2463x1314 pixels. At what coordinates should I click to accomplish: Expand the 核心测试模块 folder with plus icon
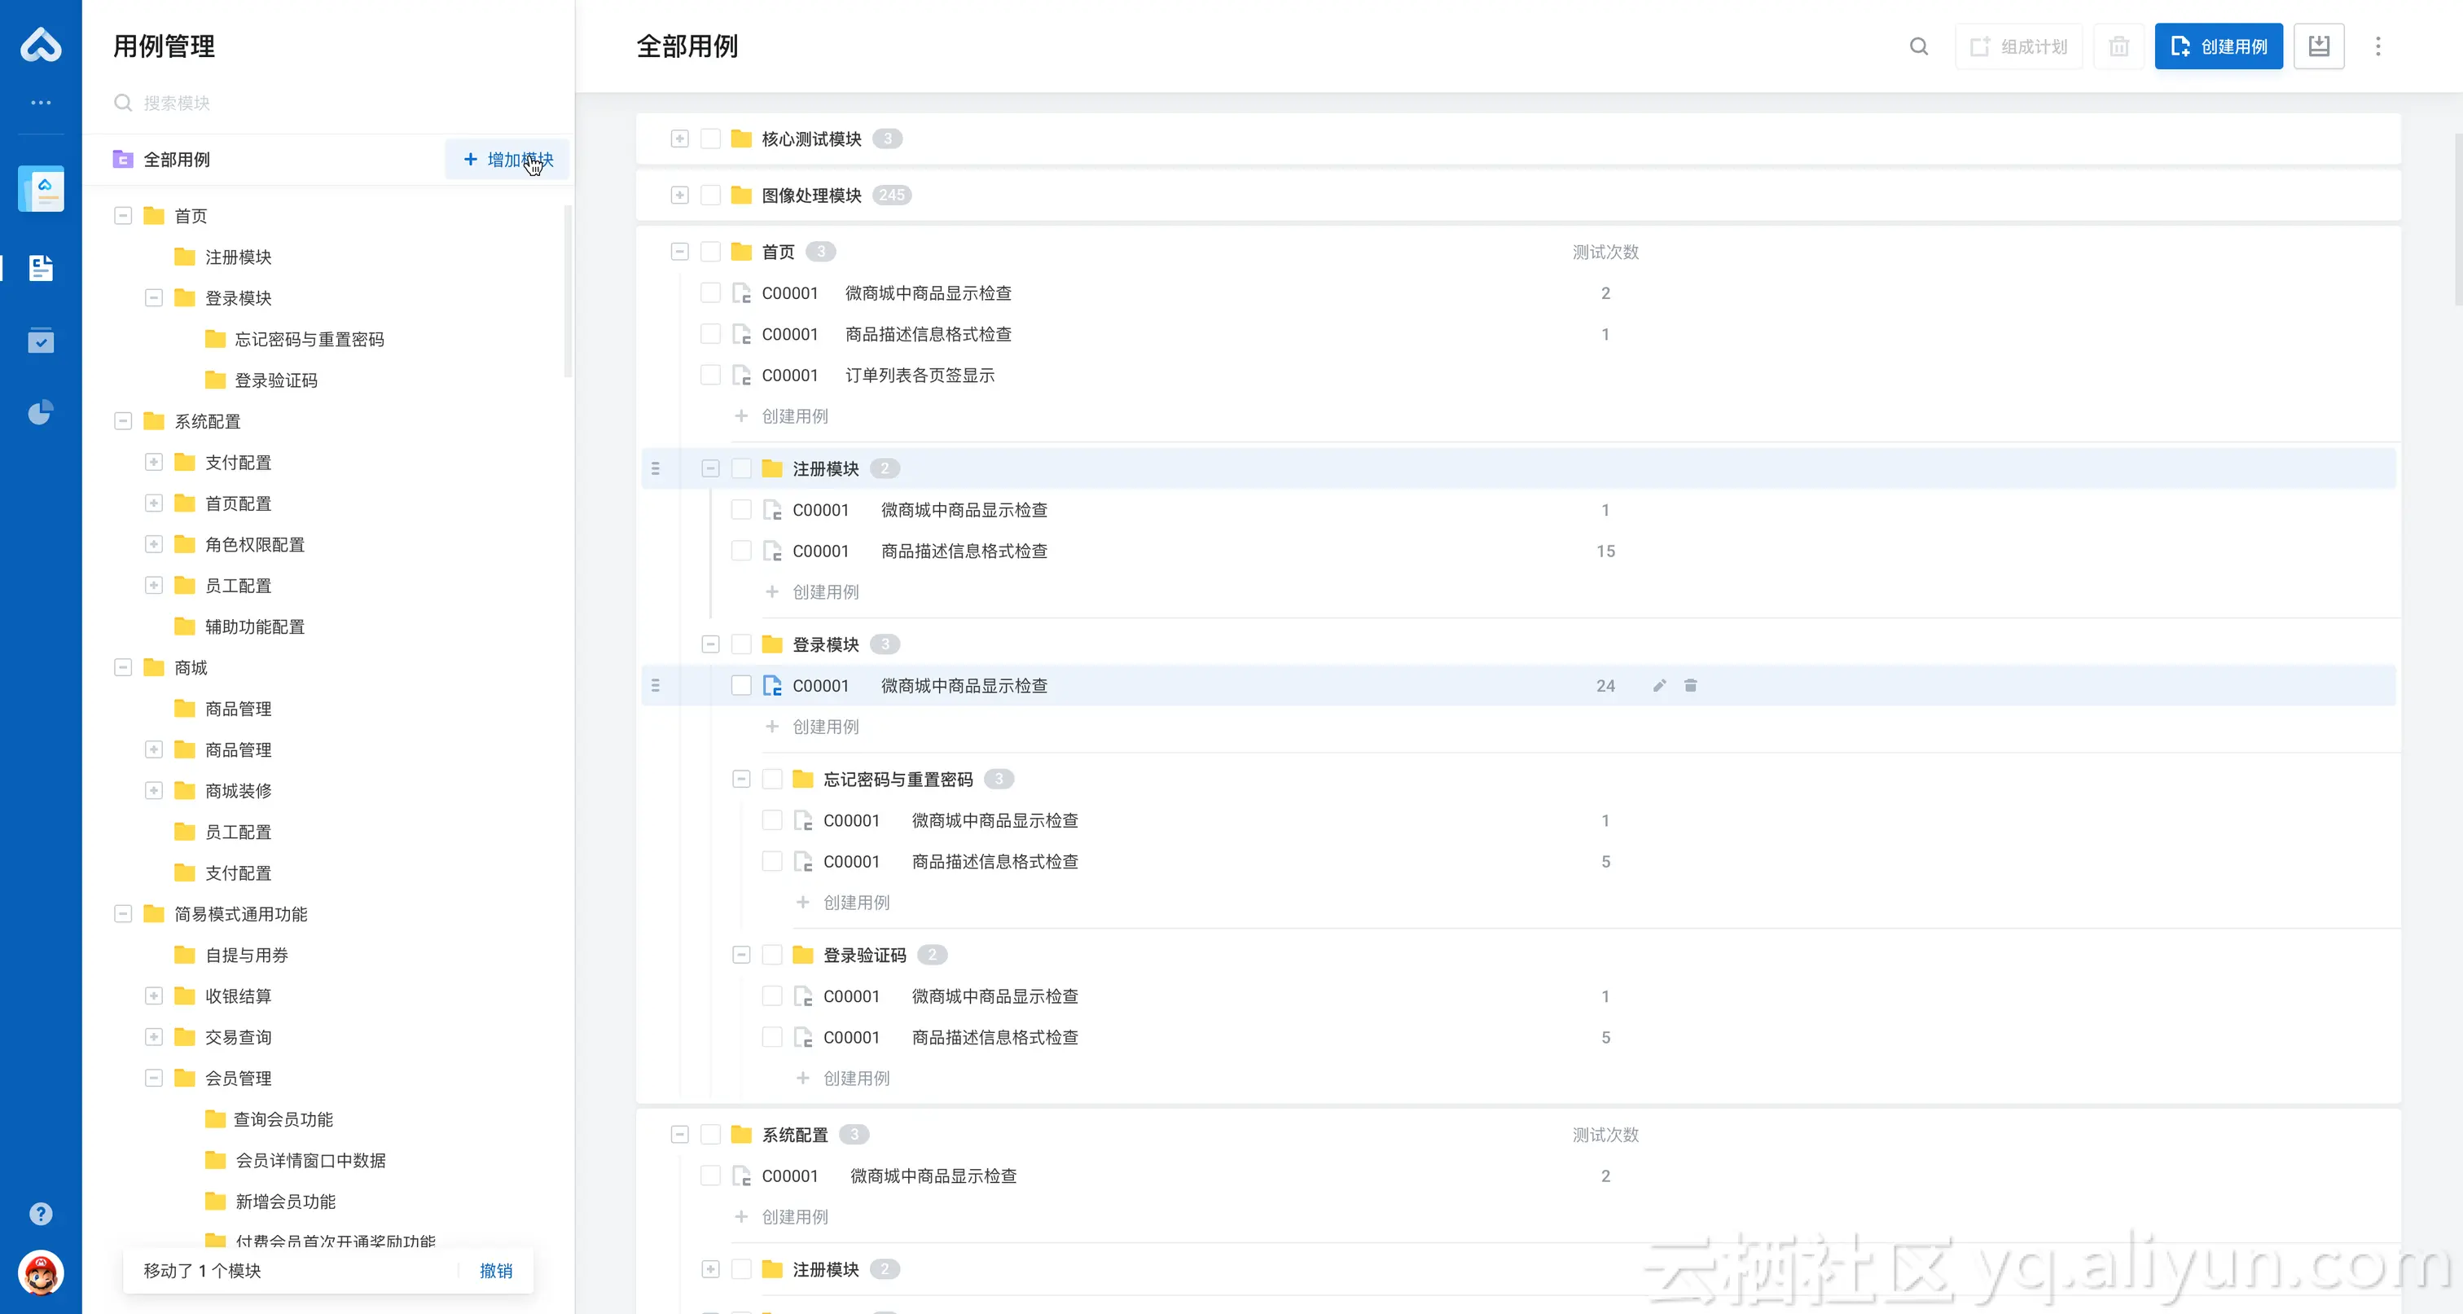coord(680,138)
